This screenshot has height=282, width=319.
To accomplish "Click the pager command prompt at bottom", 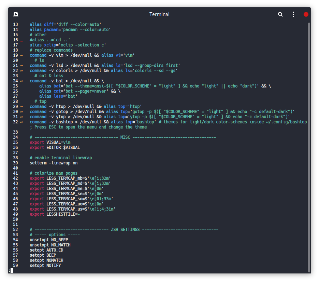I will click(11, 271).
